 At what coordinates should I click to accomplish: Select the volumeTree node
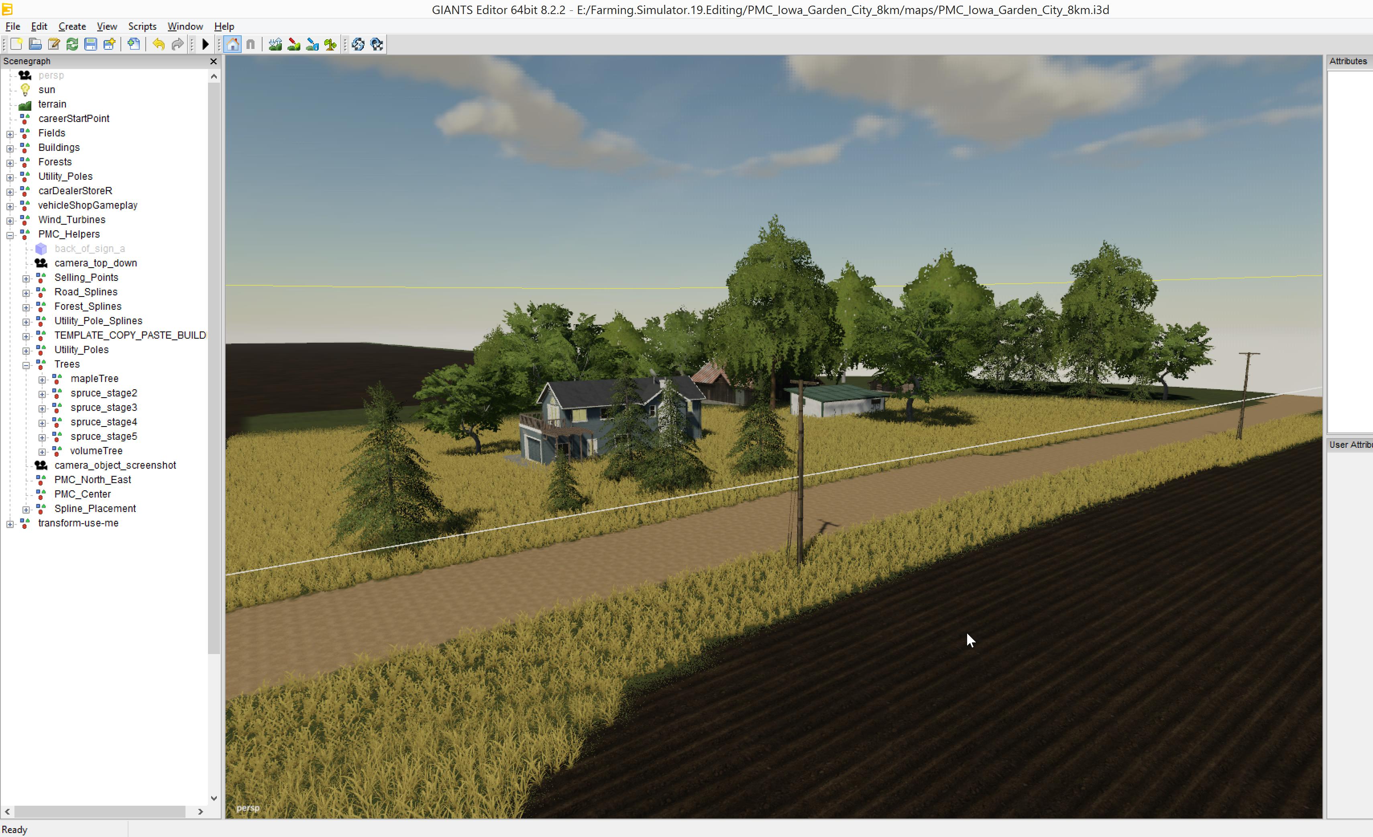pos(96,451)
